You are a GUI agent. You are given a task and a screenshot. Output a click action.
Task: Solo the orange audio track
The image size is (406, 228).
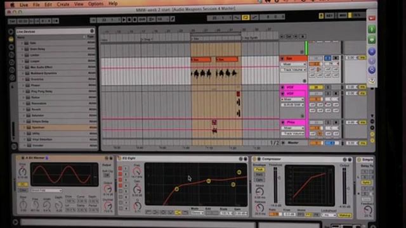327,58
